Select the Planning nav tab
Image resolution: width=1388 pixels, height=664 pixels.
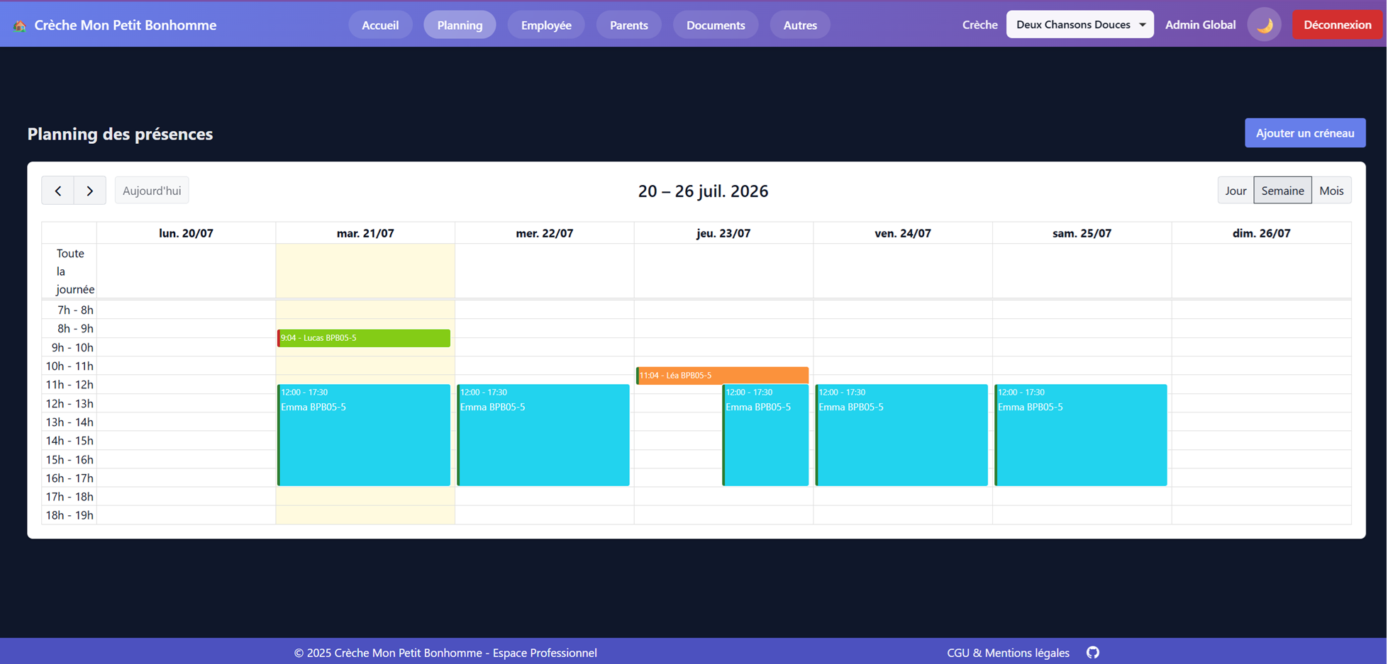460,25
